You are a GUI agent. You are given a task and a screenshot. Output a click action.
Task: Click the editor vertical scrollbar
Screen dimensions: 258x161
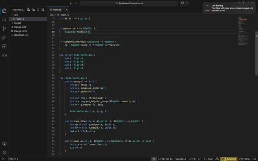[256, 53]
